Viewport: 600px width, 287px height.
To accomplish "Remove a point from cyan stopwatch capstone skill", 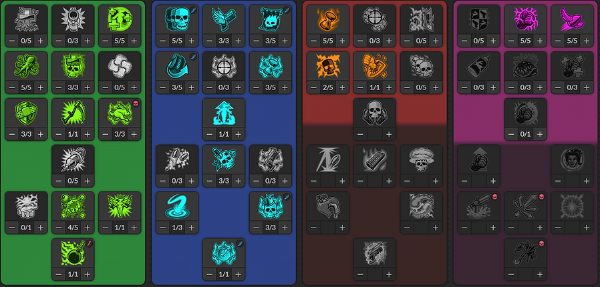I will click(x=209, y=274).
